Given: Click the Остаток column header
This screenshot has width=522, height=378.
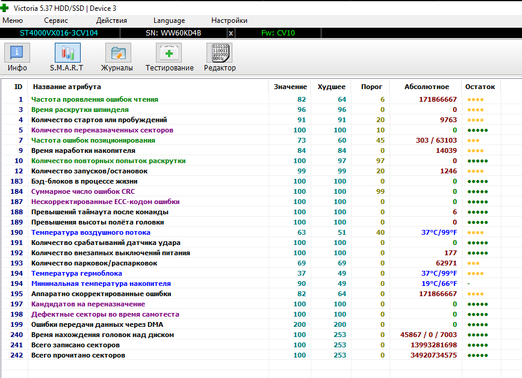Looking at the screenshot, I should click(480, 87).
